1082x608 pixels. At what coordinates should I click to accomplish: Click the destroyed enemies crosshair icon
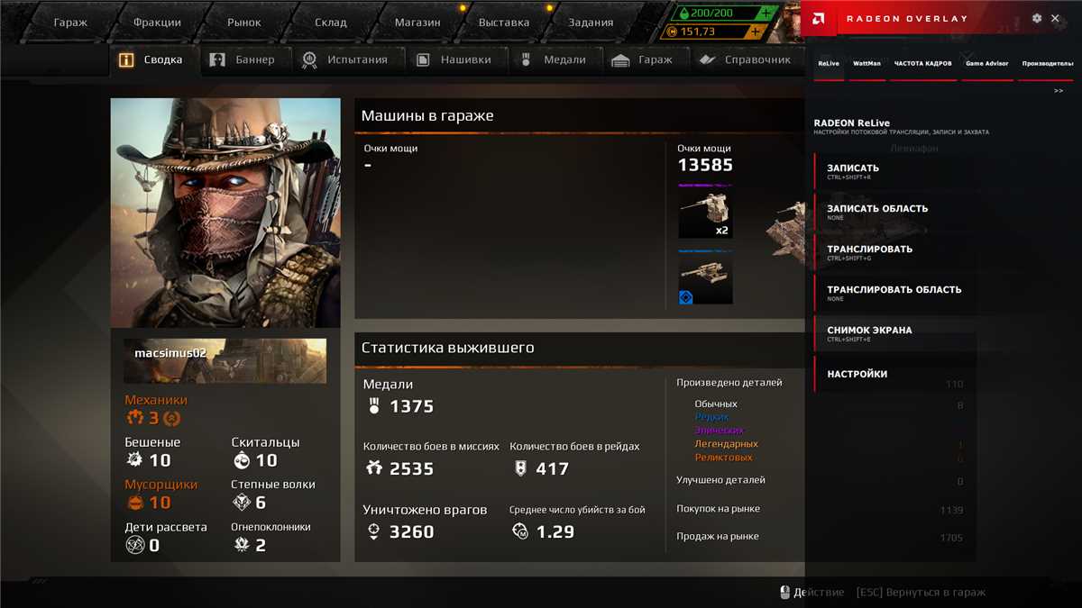pyautogui.click(x=373, y=532)
